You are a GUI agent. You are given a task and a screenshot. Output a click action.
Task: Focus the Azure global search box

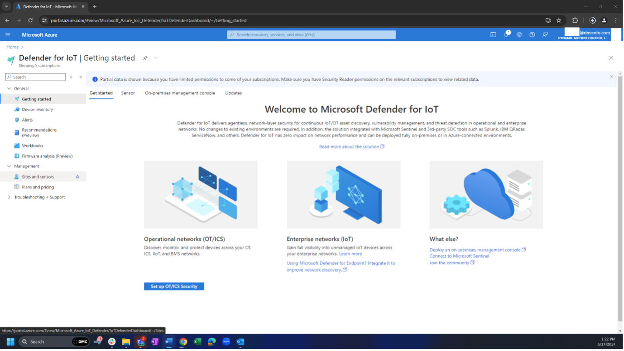coord(312,35)
